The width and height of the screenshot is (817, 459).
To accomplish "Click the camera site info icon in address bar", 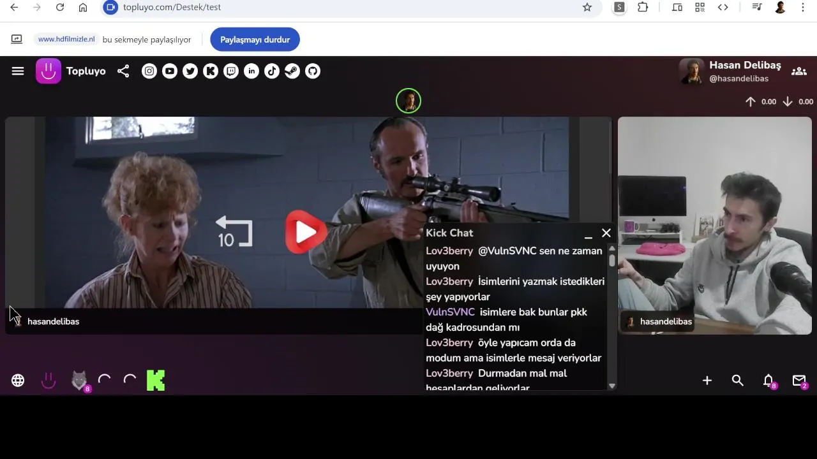I will click(111, 7).
